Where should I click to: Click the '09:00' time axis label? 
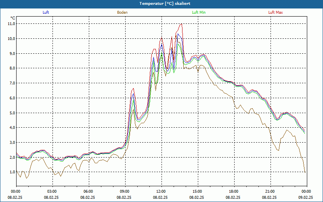[125, 191]
